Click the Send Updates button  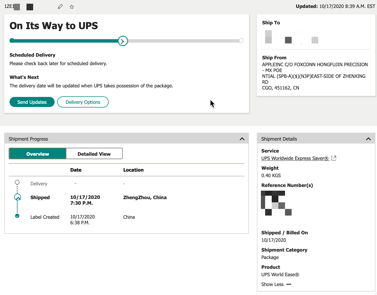pyautogui.click(x=32, y=102)
